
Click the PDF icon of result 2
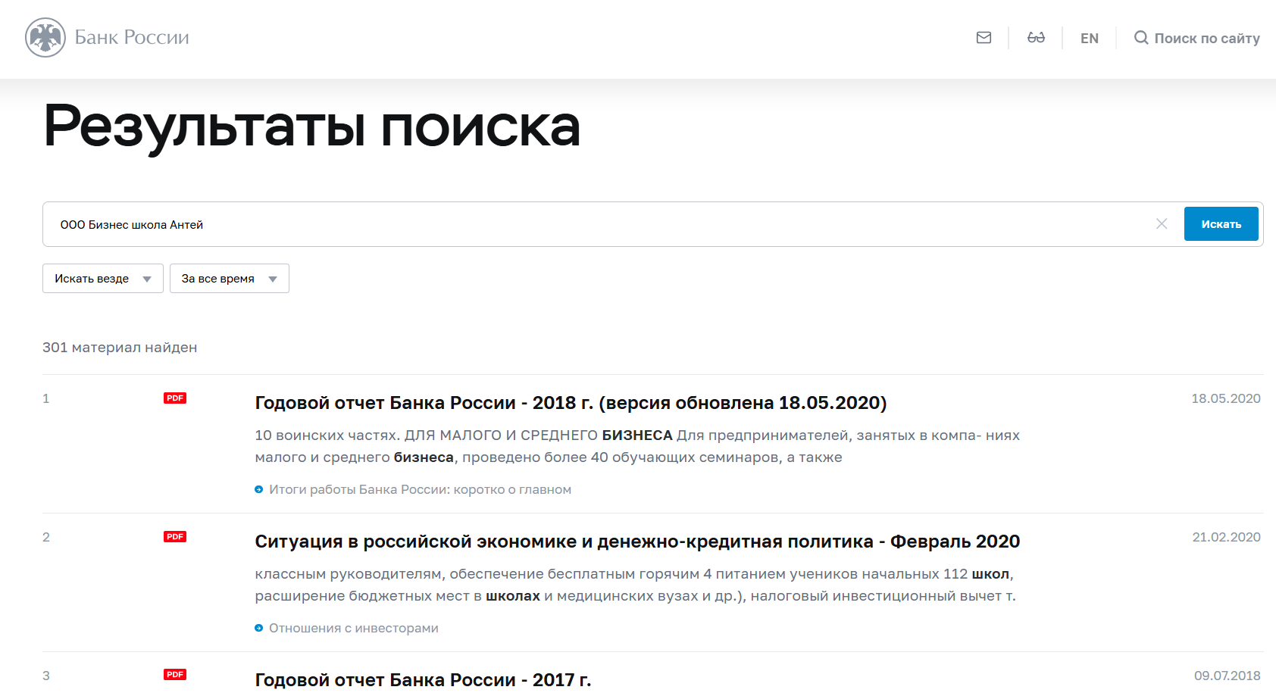[x=175, y=537]
